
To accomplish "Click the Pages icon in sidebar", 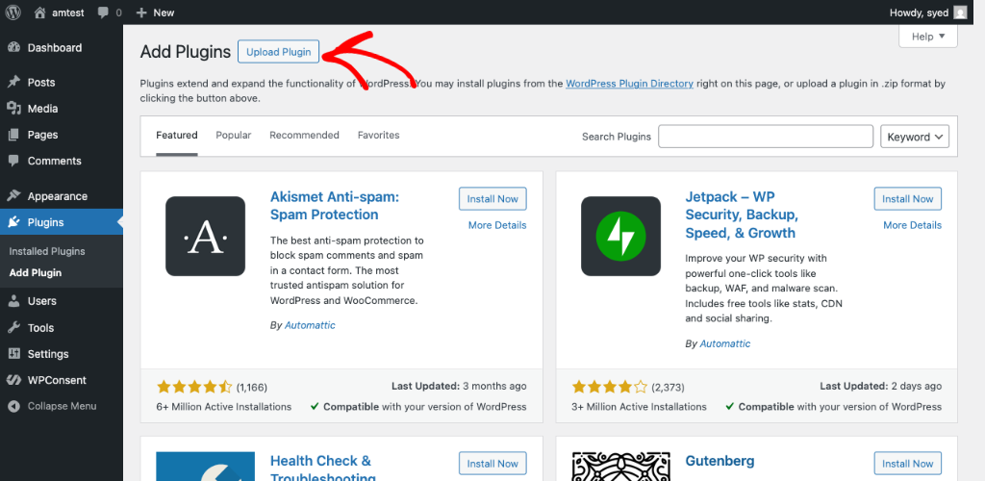I will [13, 135].
